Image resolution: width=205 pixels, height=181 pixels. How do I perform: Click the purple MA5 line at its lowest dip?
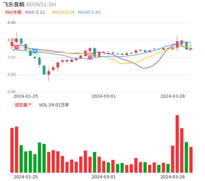(x=145, y=68)
